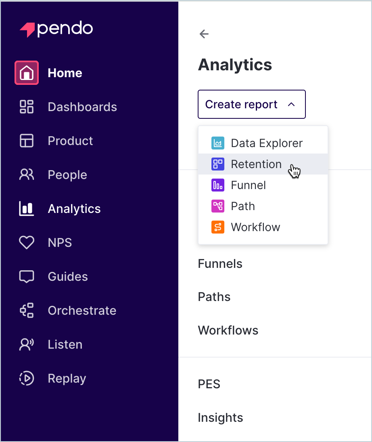Open Guides label in sidebar

point(68,276)
